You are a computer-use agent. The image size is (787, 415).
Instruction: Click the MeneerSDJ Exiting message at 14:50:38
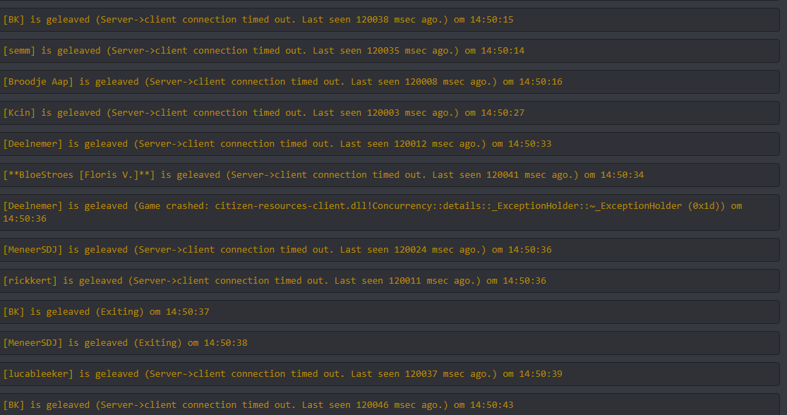[125, 343]
